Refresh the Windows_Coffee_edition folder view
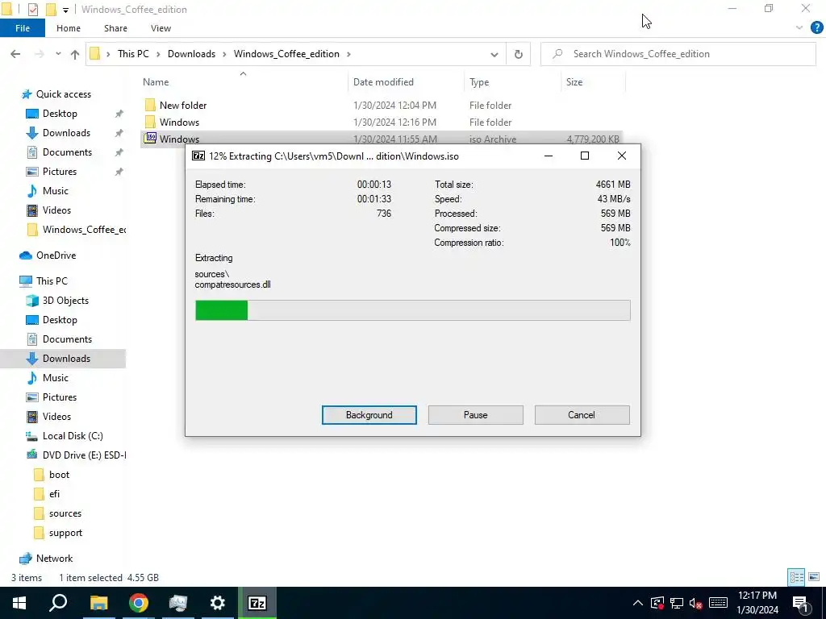 [x=519, y=54]
